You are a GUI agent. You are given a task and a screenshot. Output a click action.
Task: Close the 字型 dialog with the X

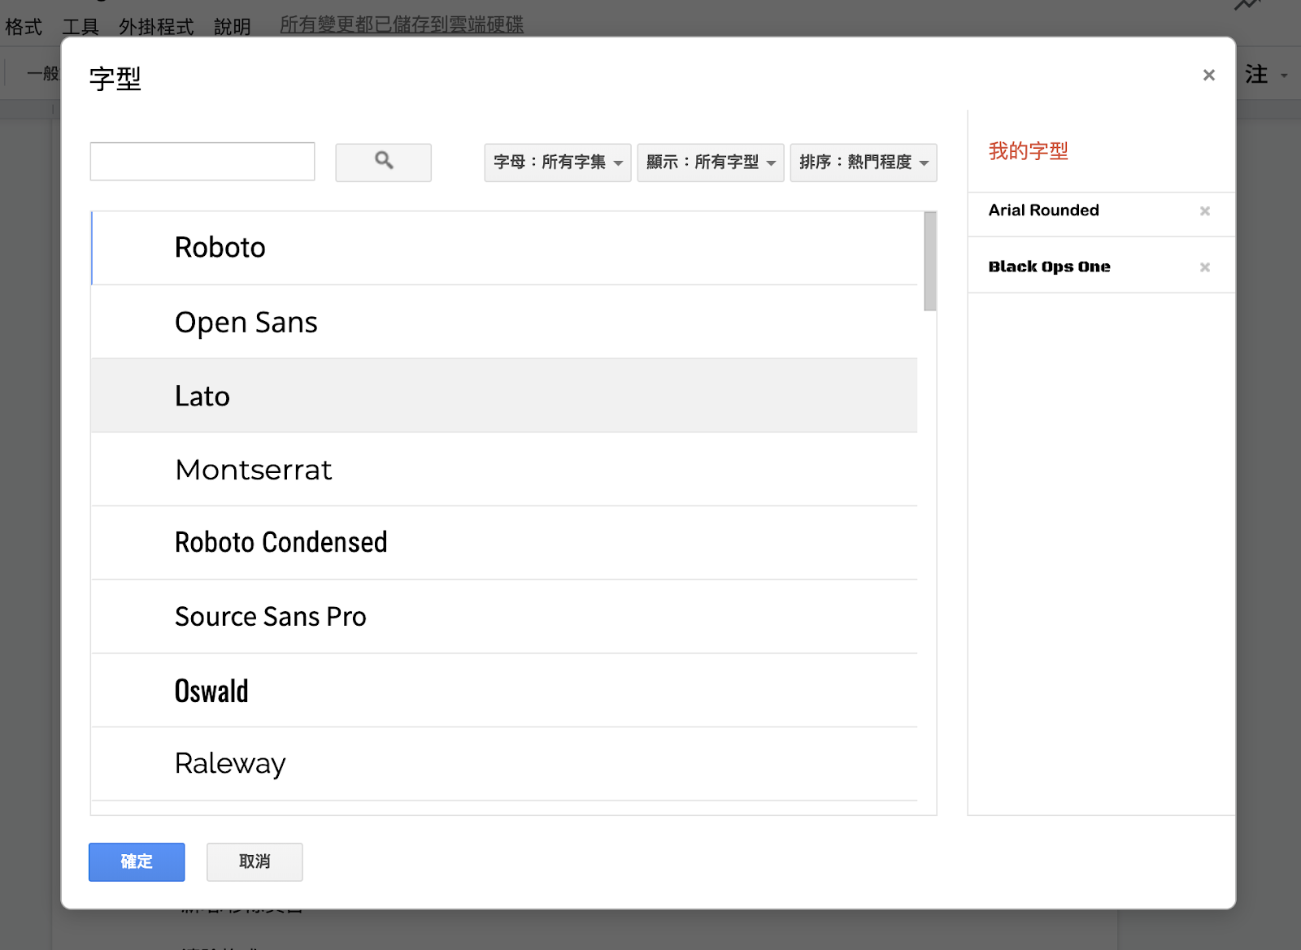pyautogui.click(x=1208, y=76)
